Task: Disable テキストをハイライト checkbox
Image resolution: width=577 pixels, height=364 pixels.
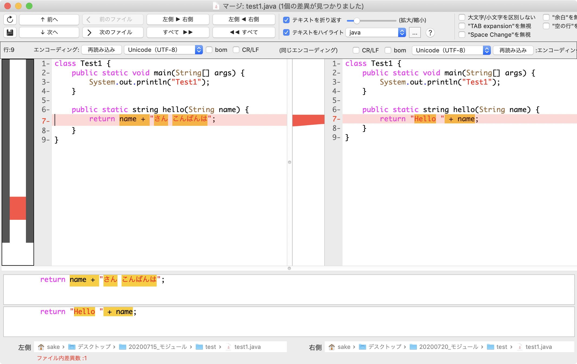Action: pyautogui.click(x=286, y=32)
